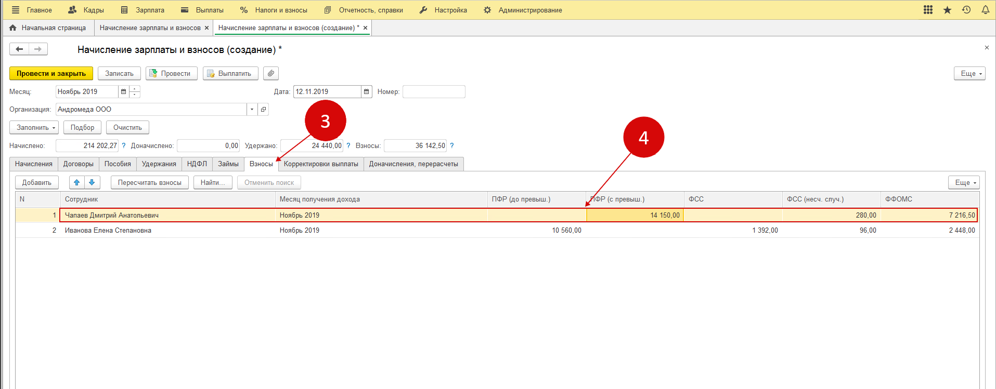
Task: Click help question mark near Удержано
Action: pyautogui.click(x=348, y=146)
